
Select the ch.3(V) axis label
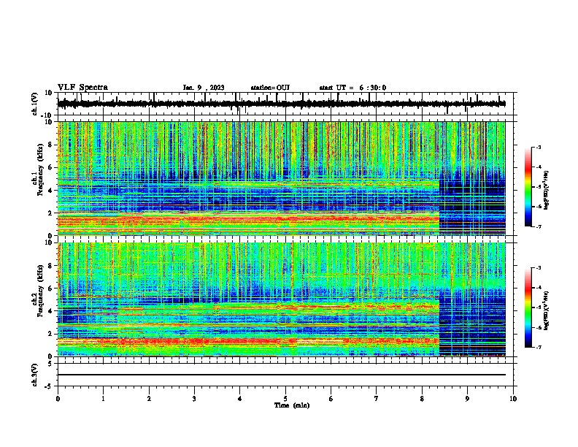(35, 375)
